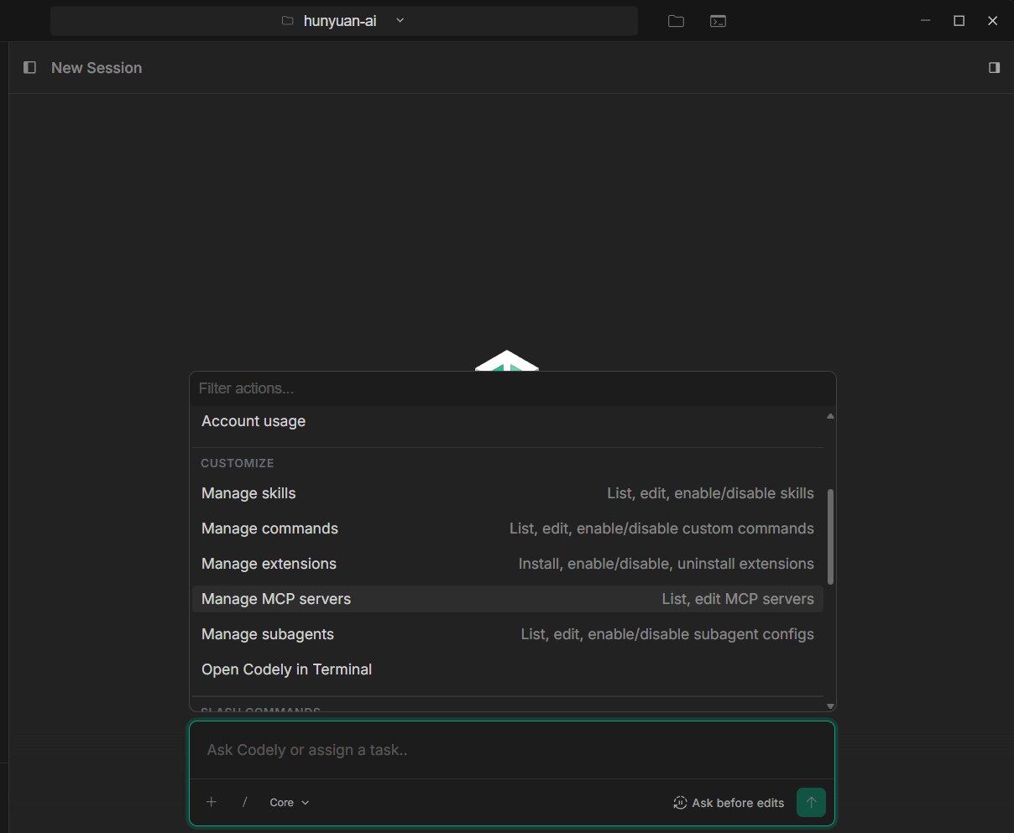
Task: Click 'Install, enable/disable, uninstall extensions' text
Action: coord(666,564)
